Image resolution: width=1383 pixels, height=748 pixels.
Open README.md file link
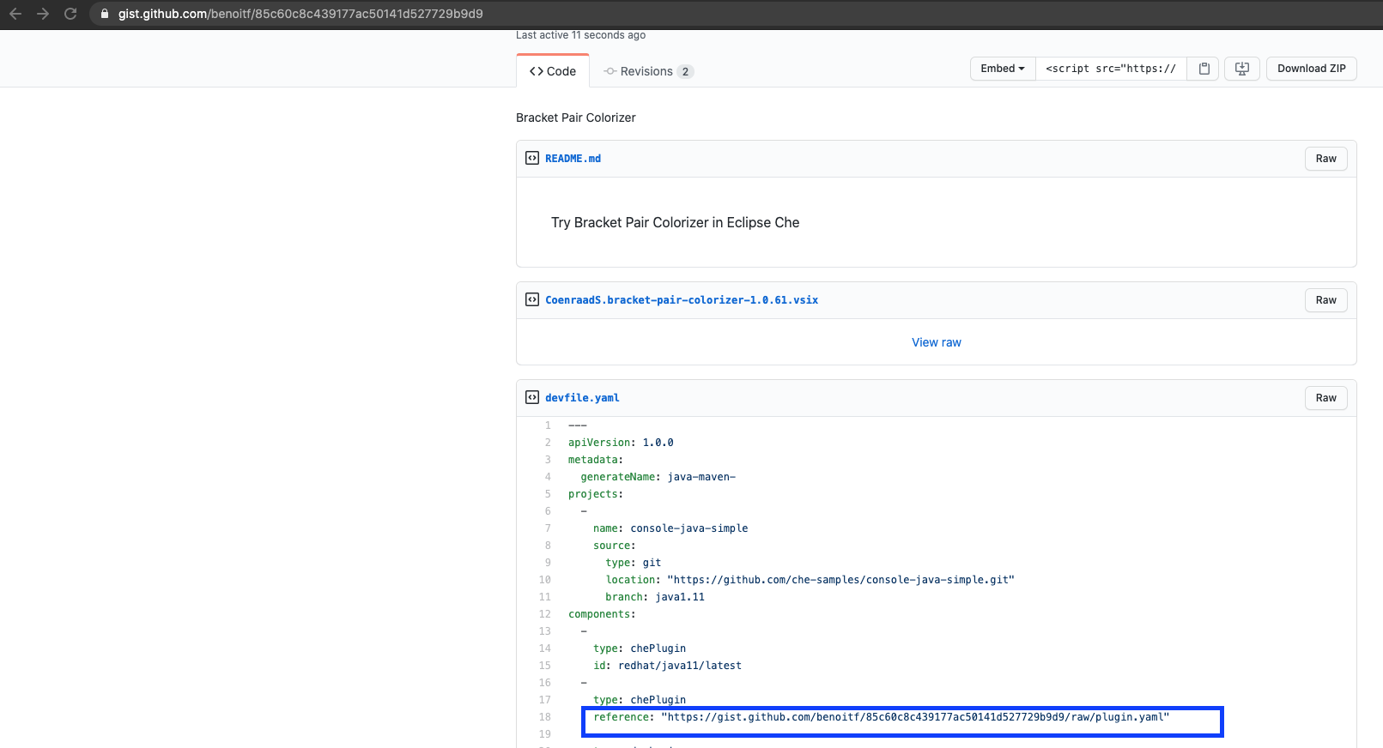tap(573, 159)
